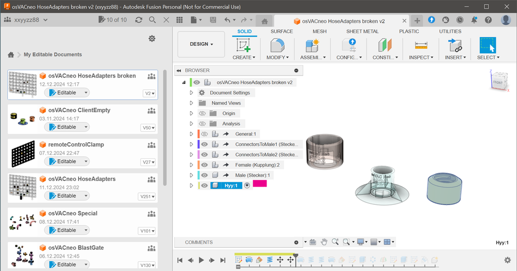The height and width of the screenshot is (271, 517).
Task: Click the Modify fillet tool icon
Action: 277,45
